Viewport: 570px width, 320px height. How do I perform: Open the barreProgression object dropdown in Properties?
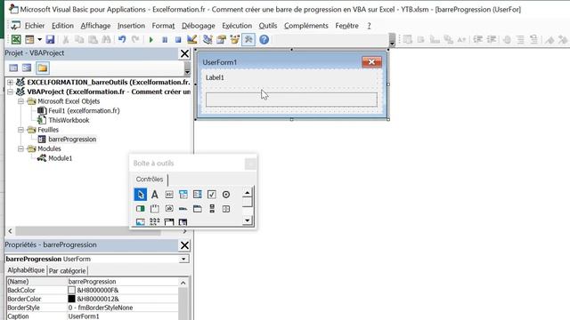(x=183, y=259)
